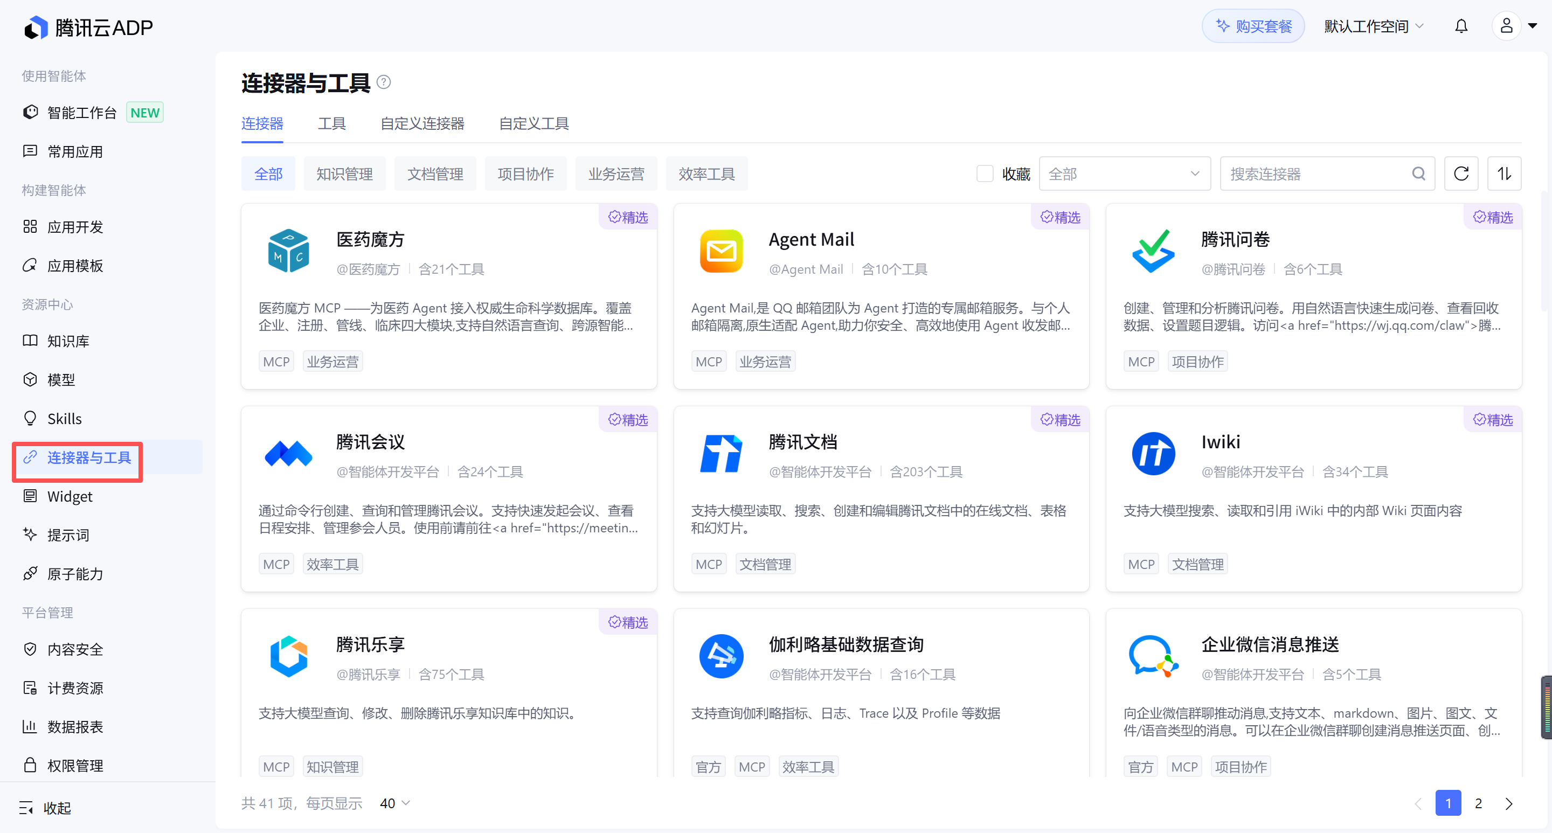Filter by the 效率工具 category
Image resolution: width=1552 pixels, height=833 pixels.
[706, 174]
